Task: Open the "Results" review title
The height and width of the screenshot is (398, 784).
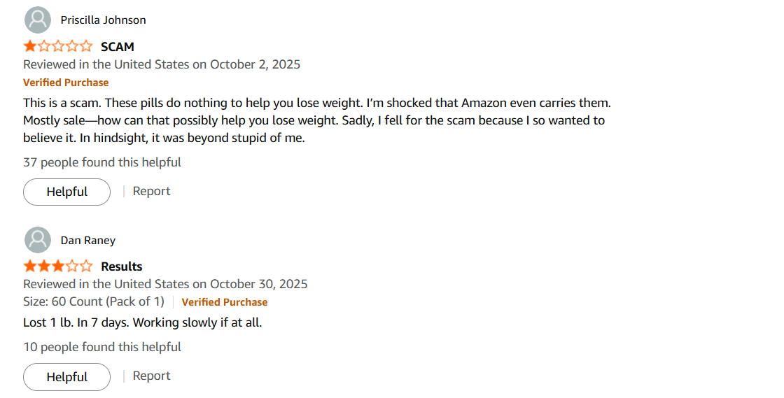Action: tap(121, 266)
